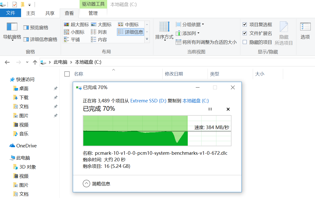Switch layout to 列表 view
Screen dimensions: 315x198
[99, 32]
